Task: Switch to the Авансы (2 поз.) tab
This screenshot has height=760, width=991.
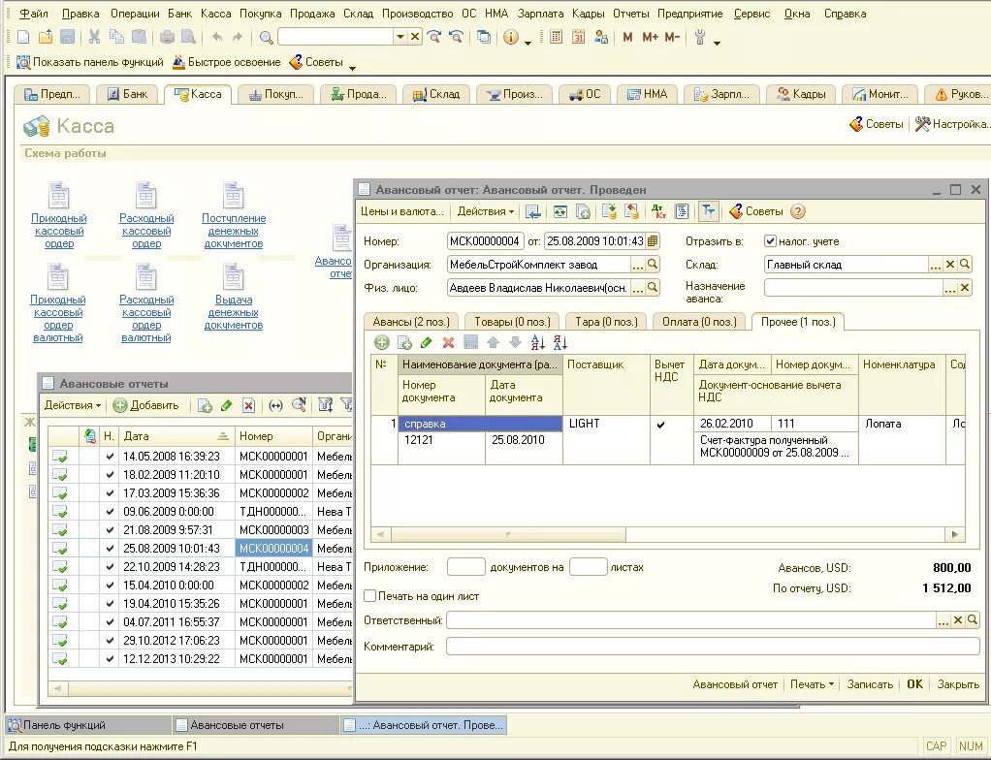Action: 411,322
